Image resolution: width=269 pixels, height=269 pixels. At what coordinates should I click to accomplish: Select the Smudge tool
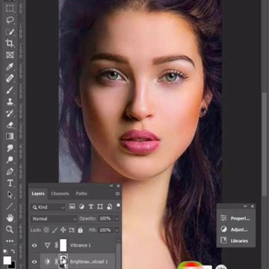tap(10, 148)
